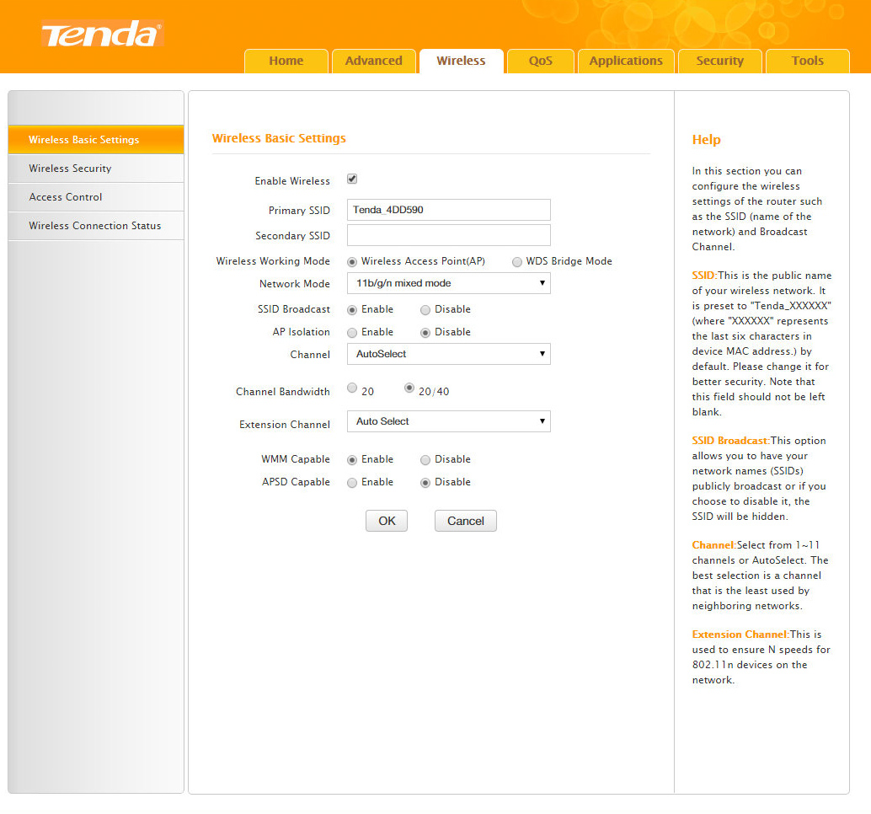Click the Tenda logo
Viewport: 871px width, 814px height.
click(x=102, y=34)
